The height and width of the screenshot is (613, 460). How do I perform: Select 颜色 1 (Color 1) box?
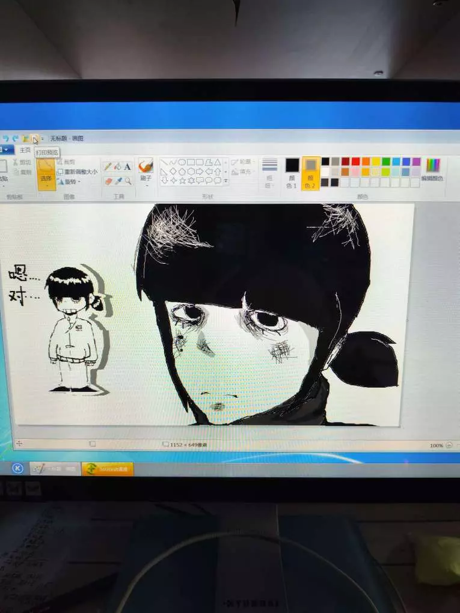(x=292, y=173)
